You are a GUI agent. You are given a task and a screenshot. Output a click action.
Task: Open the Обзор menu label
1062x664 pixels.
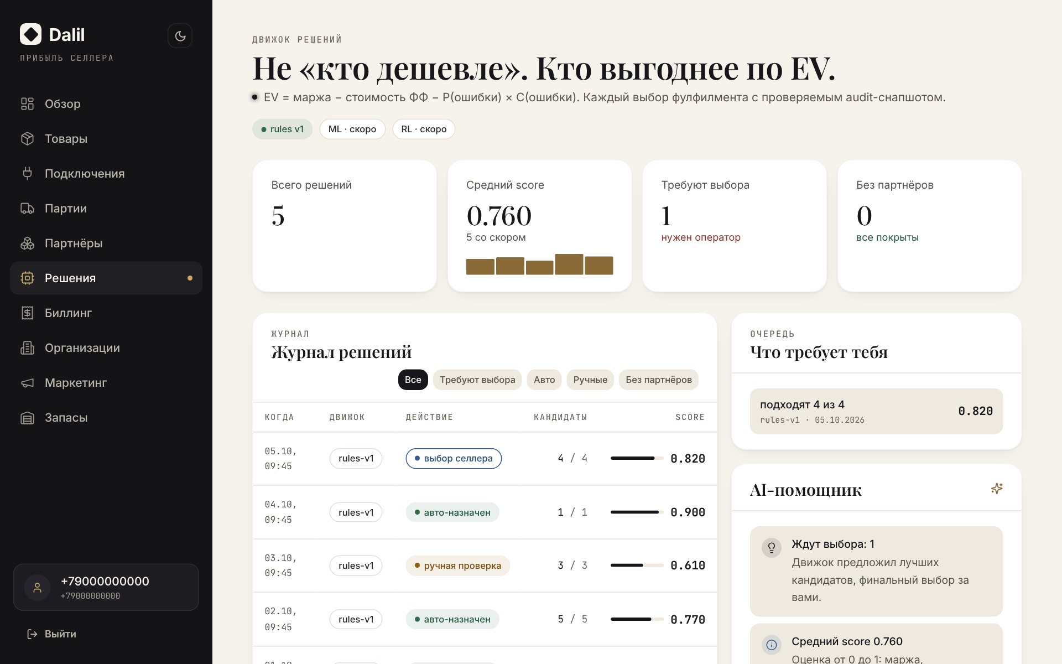pos(63,103)
